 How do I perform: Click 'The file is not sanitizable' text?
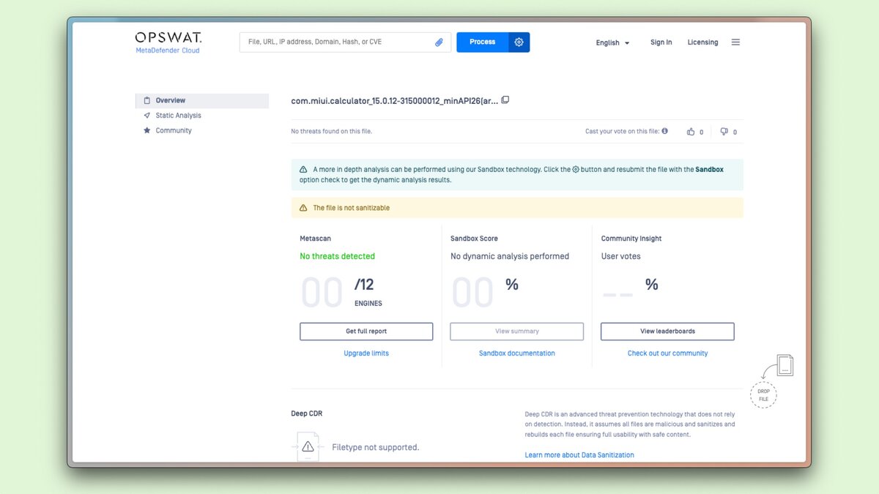coord(352,208)
